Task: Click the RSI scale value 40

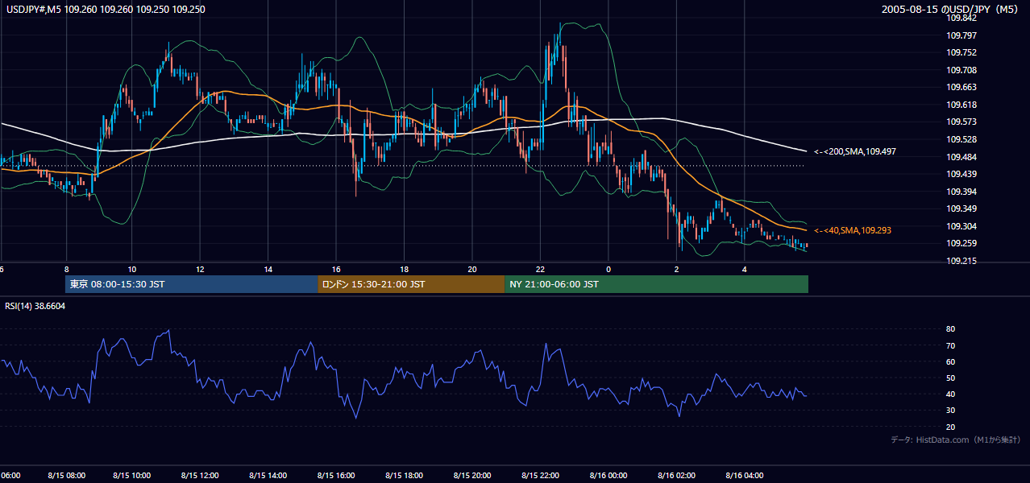Action: [950, 394]
